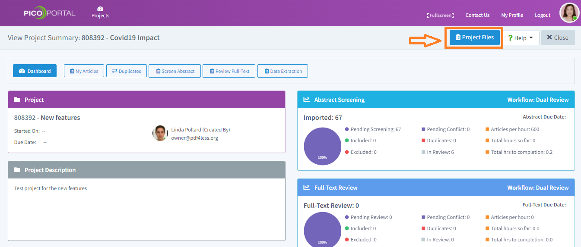The image size is (581, 247).
Task: Click clipboard icon on Review Full-Text
Action: click(212, 71)
